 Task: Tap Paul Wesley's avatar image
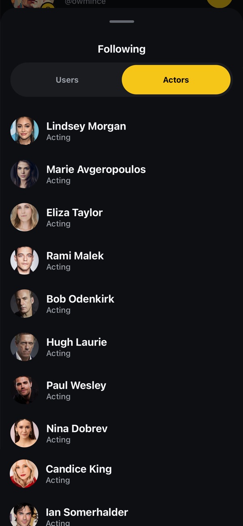click(x=24, y=390)
